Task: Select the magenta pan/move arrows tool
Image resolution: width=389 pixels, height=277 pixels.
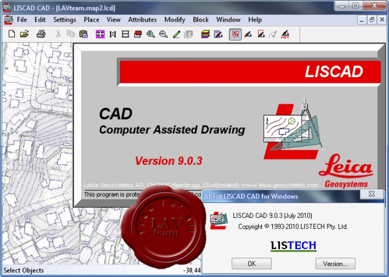Action: [100, 34]
